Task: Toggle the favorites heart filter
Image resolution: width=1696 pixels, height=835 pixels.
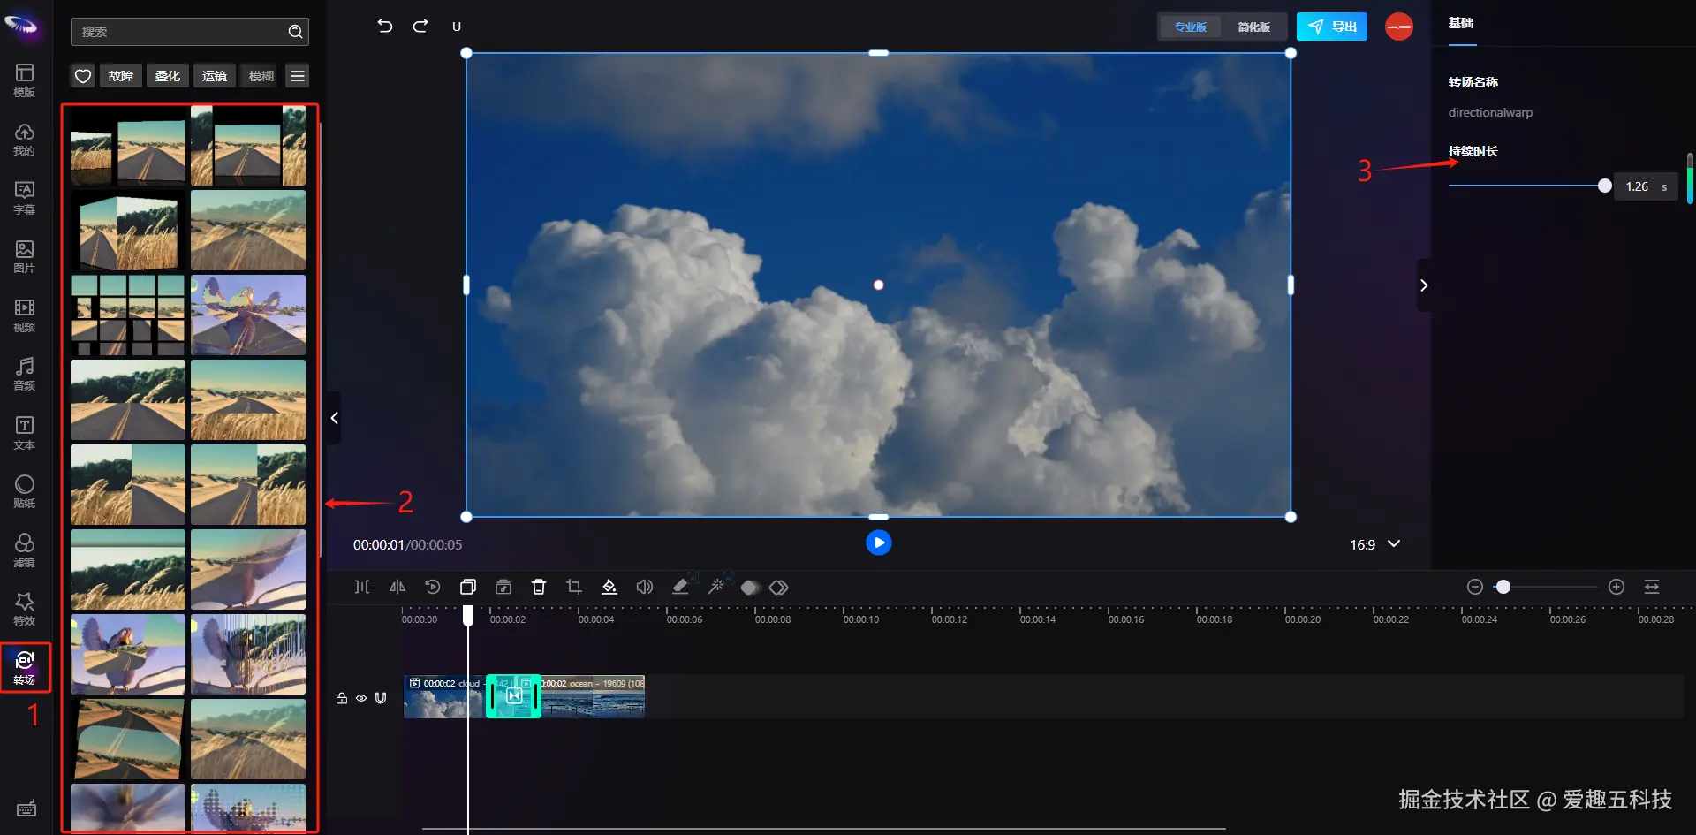Action: [83, 76]
